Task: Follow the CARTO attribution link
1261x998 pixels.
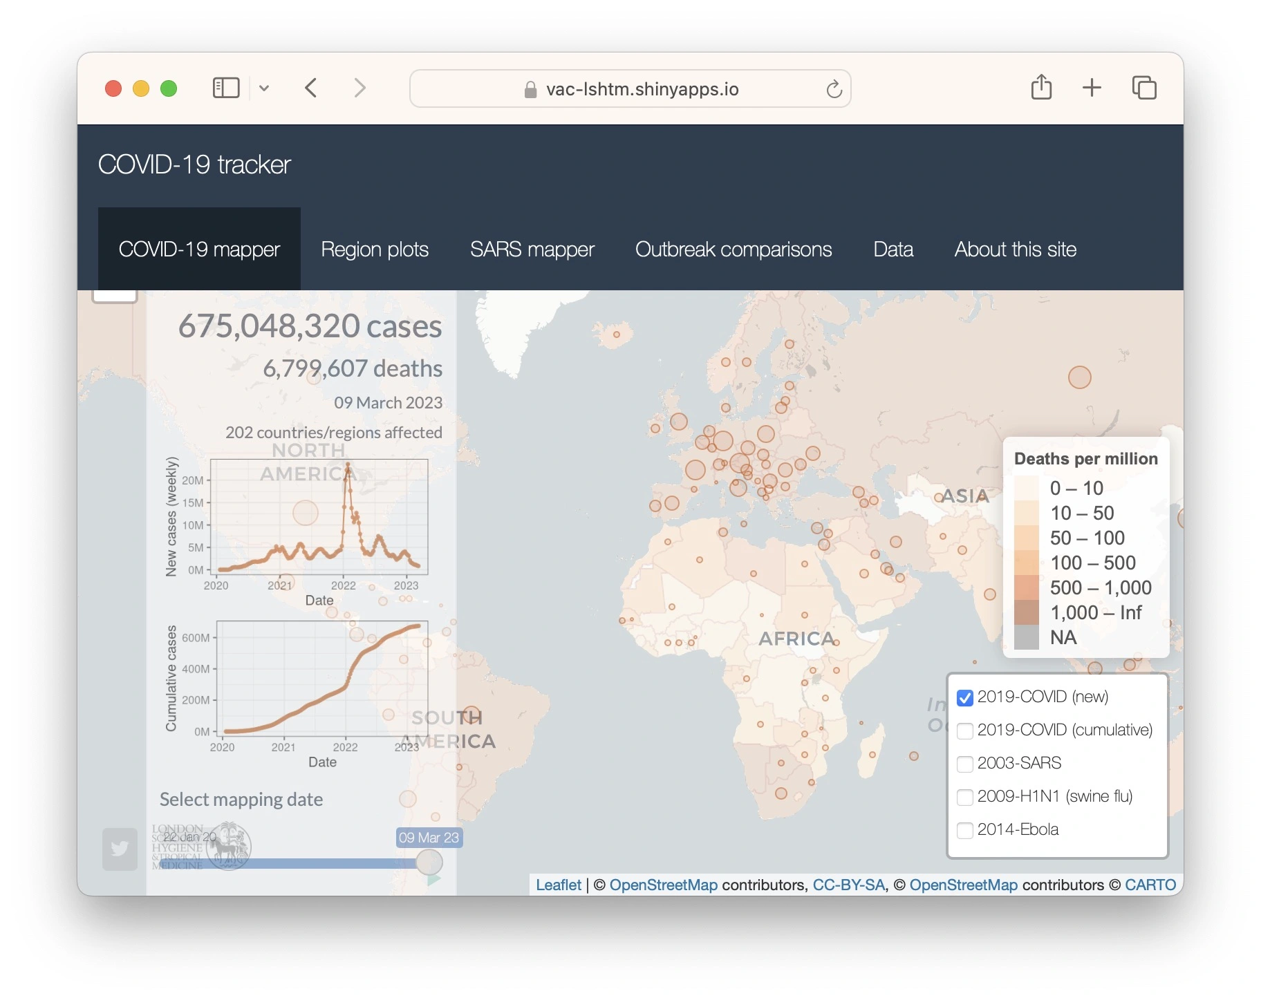Action: [1150, 885]
